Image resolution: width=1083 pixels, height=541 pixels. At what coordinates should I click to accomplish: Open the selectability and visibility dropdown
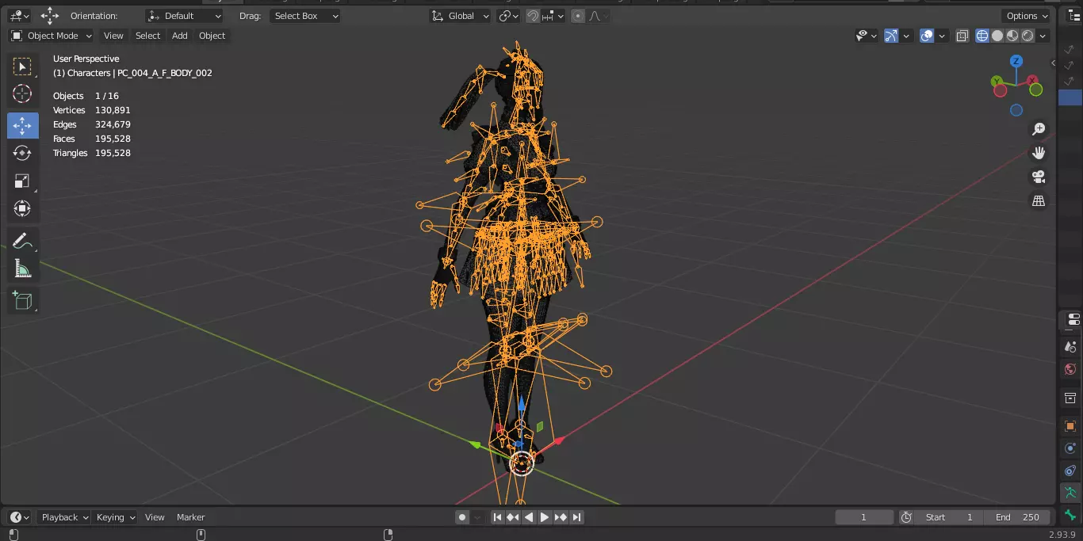pyautogui.click(x=866, y=36)
